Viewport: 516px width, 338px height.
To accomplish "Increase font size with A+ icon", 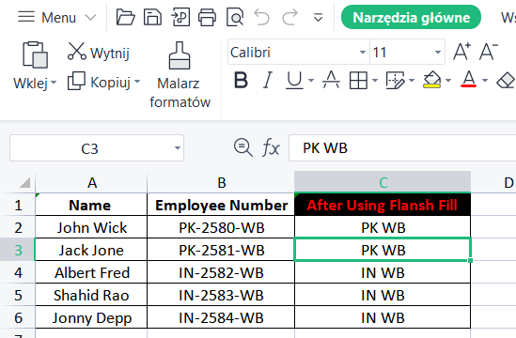I will point(461,52).
